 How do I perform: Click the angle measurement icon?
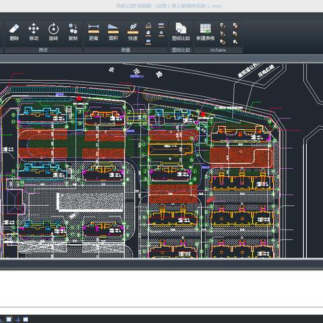(148, 25)
